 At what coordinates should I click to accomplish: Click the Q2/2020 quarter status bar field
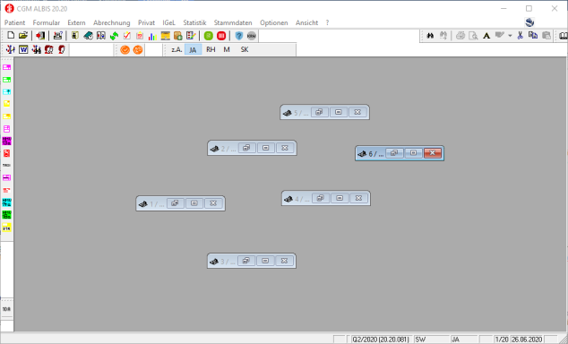(381, 340)
